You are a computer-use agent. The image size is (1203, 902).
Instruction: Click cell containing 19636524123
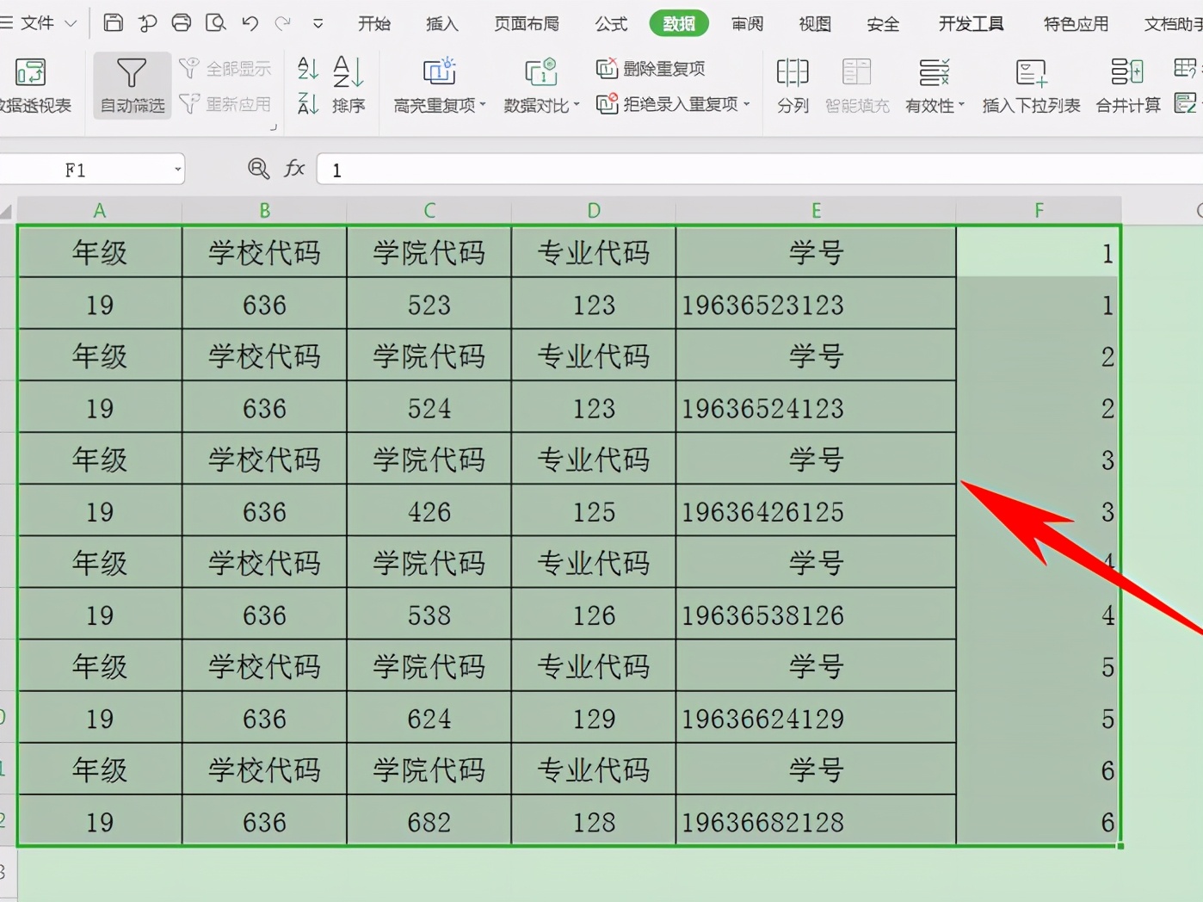[x=816, y=408]
